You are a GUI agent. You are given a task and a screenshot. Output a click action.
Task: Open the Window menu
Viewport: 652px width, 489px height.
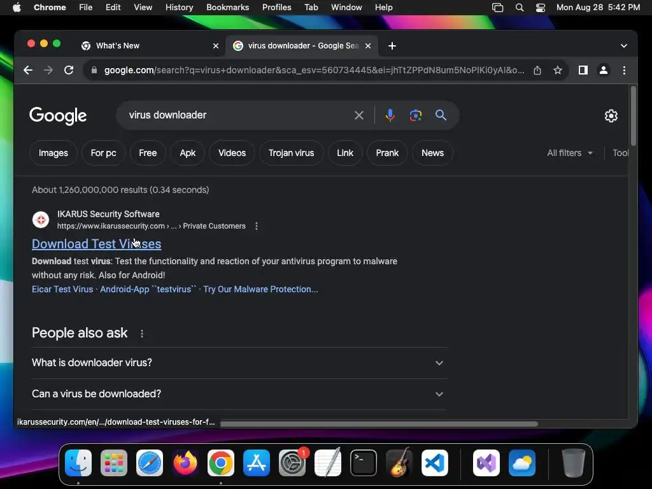[346, 8]
